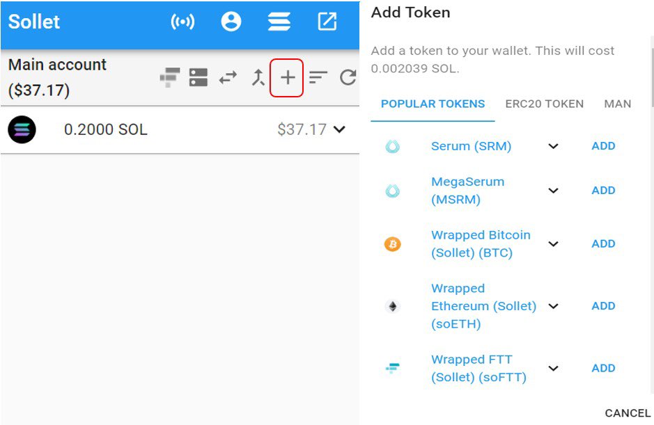Select the POPULAR TOKENS tab
Screen dimensions: 654x425
[433, 104]
